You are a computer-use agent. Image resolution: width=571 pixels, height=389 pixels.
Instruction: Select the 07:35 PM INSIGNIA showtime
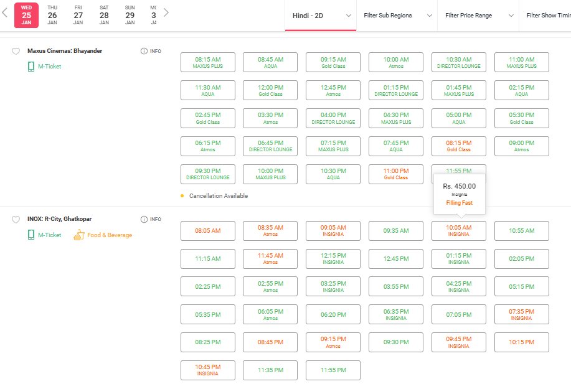point(521,314)
